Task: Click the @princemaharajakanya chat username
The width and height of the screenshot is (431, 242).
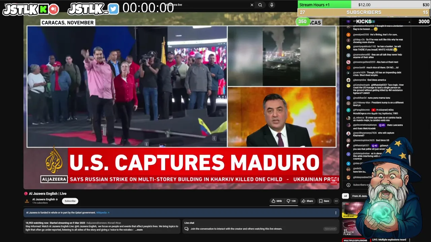Action: coord(365,125)
